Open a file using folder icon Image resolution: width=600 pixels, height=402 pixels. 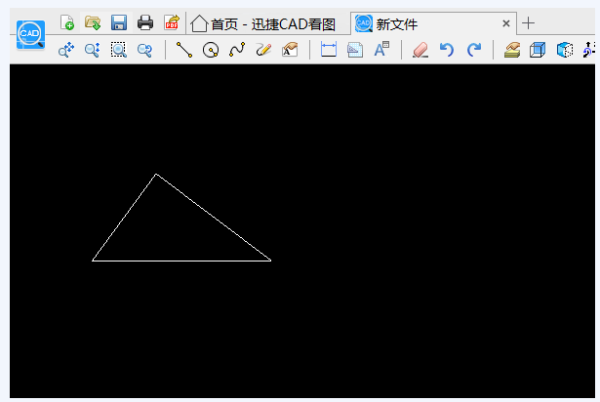click(93, 22)
